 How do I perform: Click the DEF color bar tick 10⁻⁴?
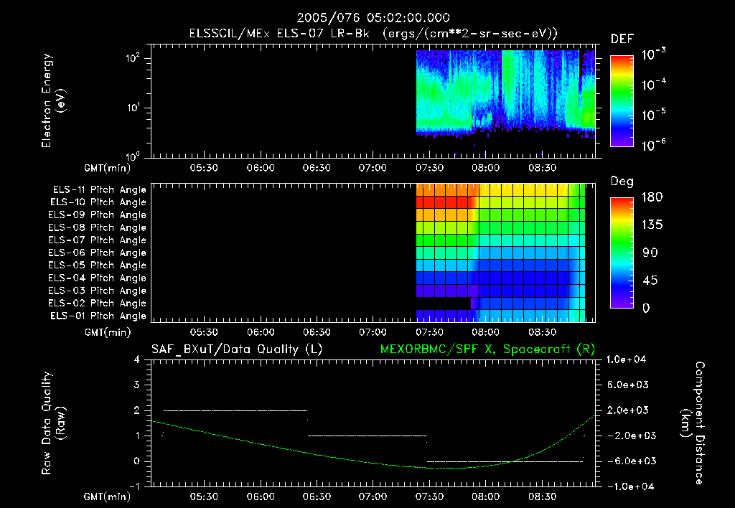(x=654, y=85)
